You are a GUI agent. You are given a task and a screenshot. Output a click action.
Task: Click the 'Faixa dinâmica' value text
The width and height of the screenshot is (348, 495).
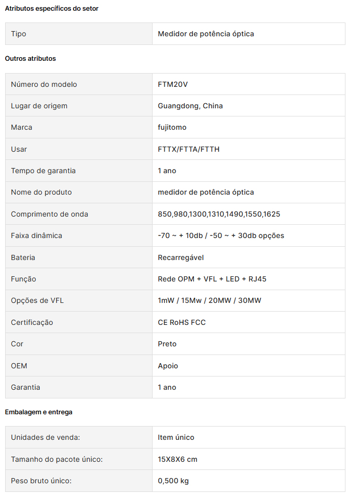(221, 235)
